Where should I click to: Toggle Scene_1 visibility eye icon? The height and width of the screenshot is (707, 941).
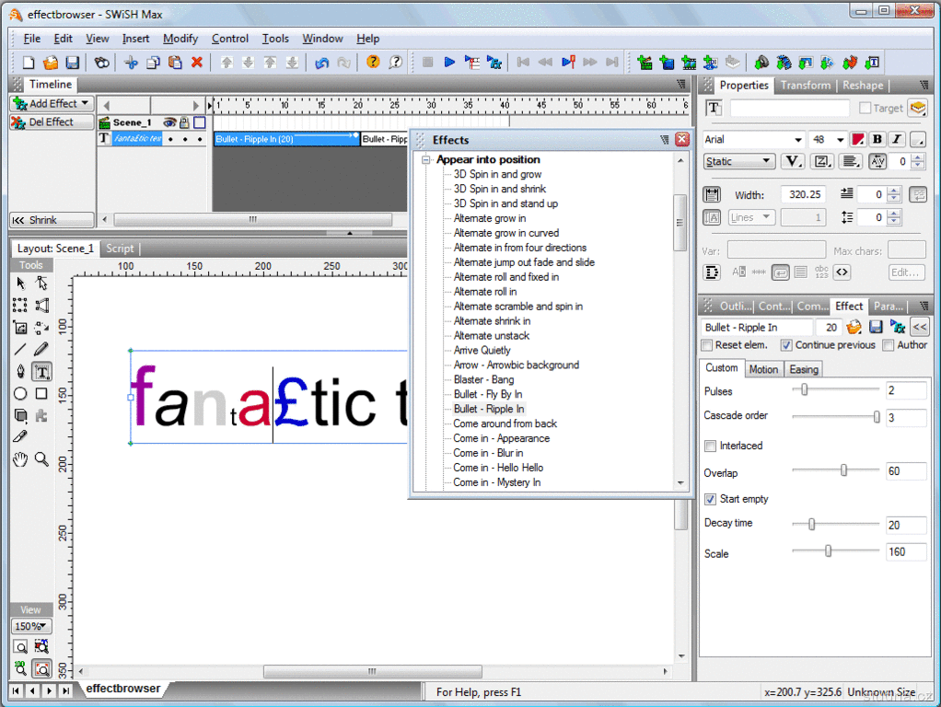(169, 122)
